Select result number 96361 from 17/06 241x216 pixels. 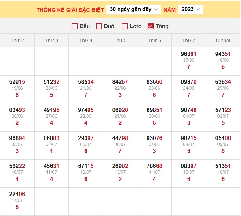[x=189, y=54]
